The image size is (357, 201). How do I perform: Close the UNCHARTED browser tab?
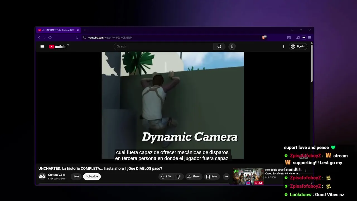coord(78,30)
